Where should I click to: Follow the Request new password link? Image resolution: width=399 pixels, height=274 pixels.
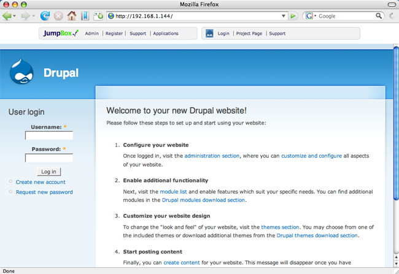pyautogui.click(x=44, y=192)
